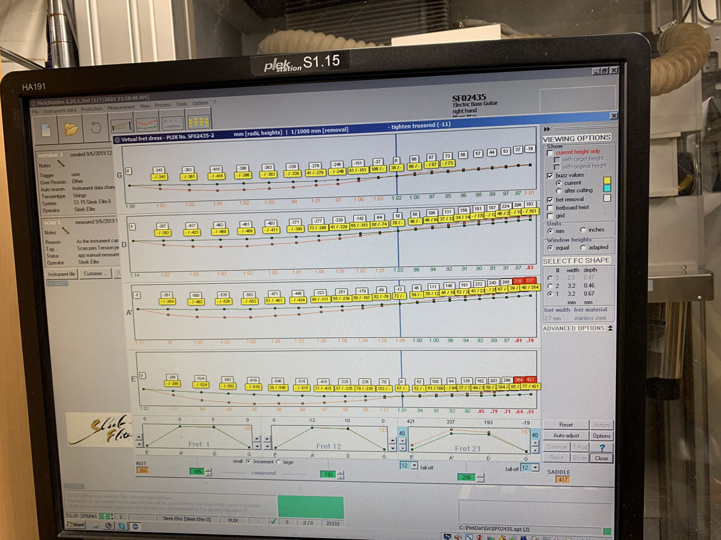Open the File menu
Image resolution: width=721 pixels, height=540 pixels.
pos(36,112)
